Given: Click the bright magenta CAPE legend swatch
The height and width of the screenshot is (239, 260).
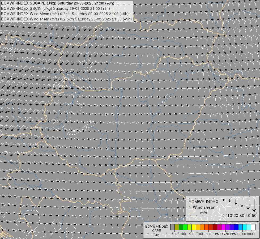Looking at the screenshot, I should [x=224, y=227].
